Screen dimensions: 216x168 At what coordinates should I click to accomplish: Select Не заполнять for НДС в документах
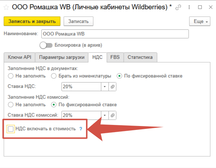pyautogui.click(x=10, y=76)
